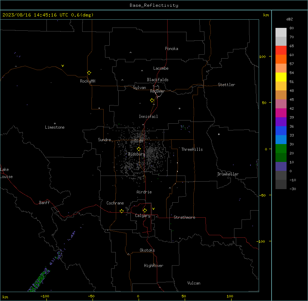Click the Cochrane label
This screenshot has height=301, width=308.
[x=115, y=203]
